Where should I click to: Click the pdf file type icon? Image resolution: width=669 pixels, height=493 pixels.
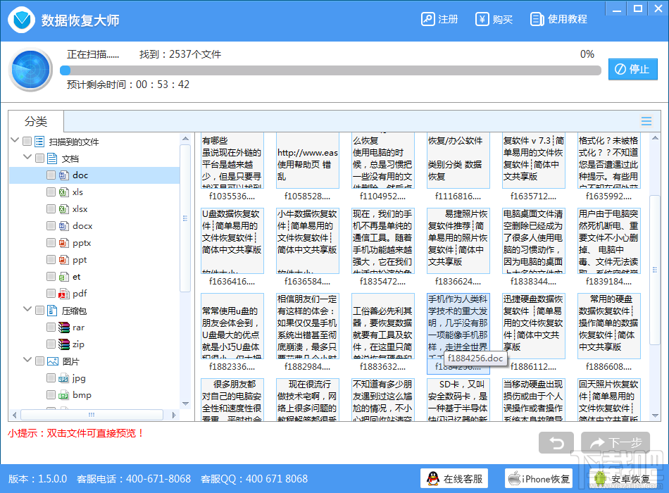(x=64, y=294)
